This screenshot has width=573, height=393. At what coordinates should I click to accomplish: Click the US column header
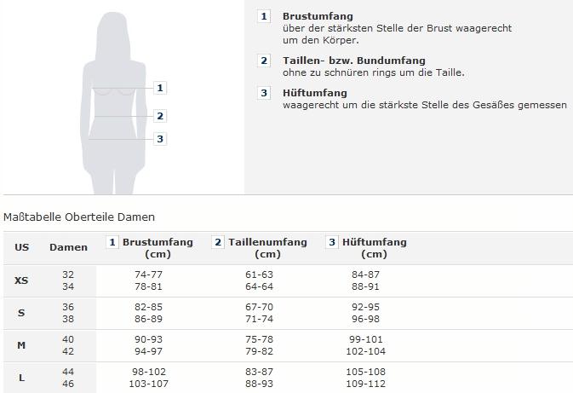click(x=22, y=247)
